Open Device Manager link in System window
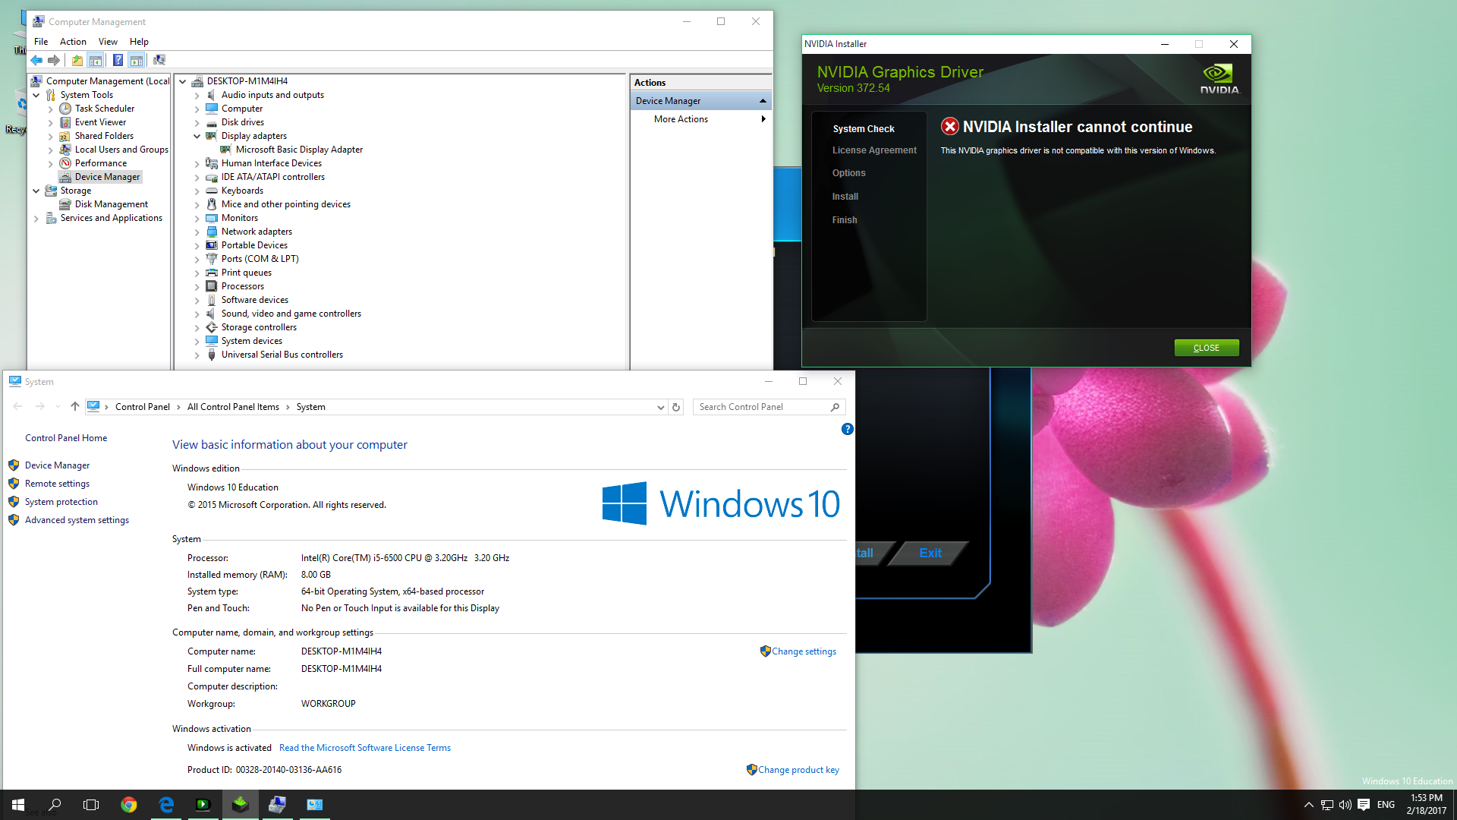Image resolution: width=1457 pixels, height=820 pixels. 57,465
